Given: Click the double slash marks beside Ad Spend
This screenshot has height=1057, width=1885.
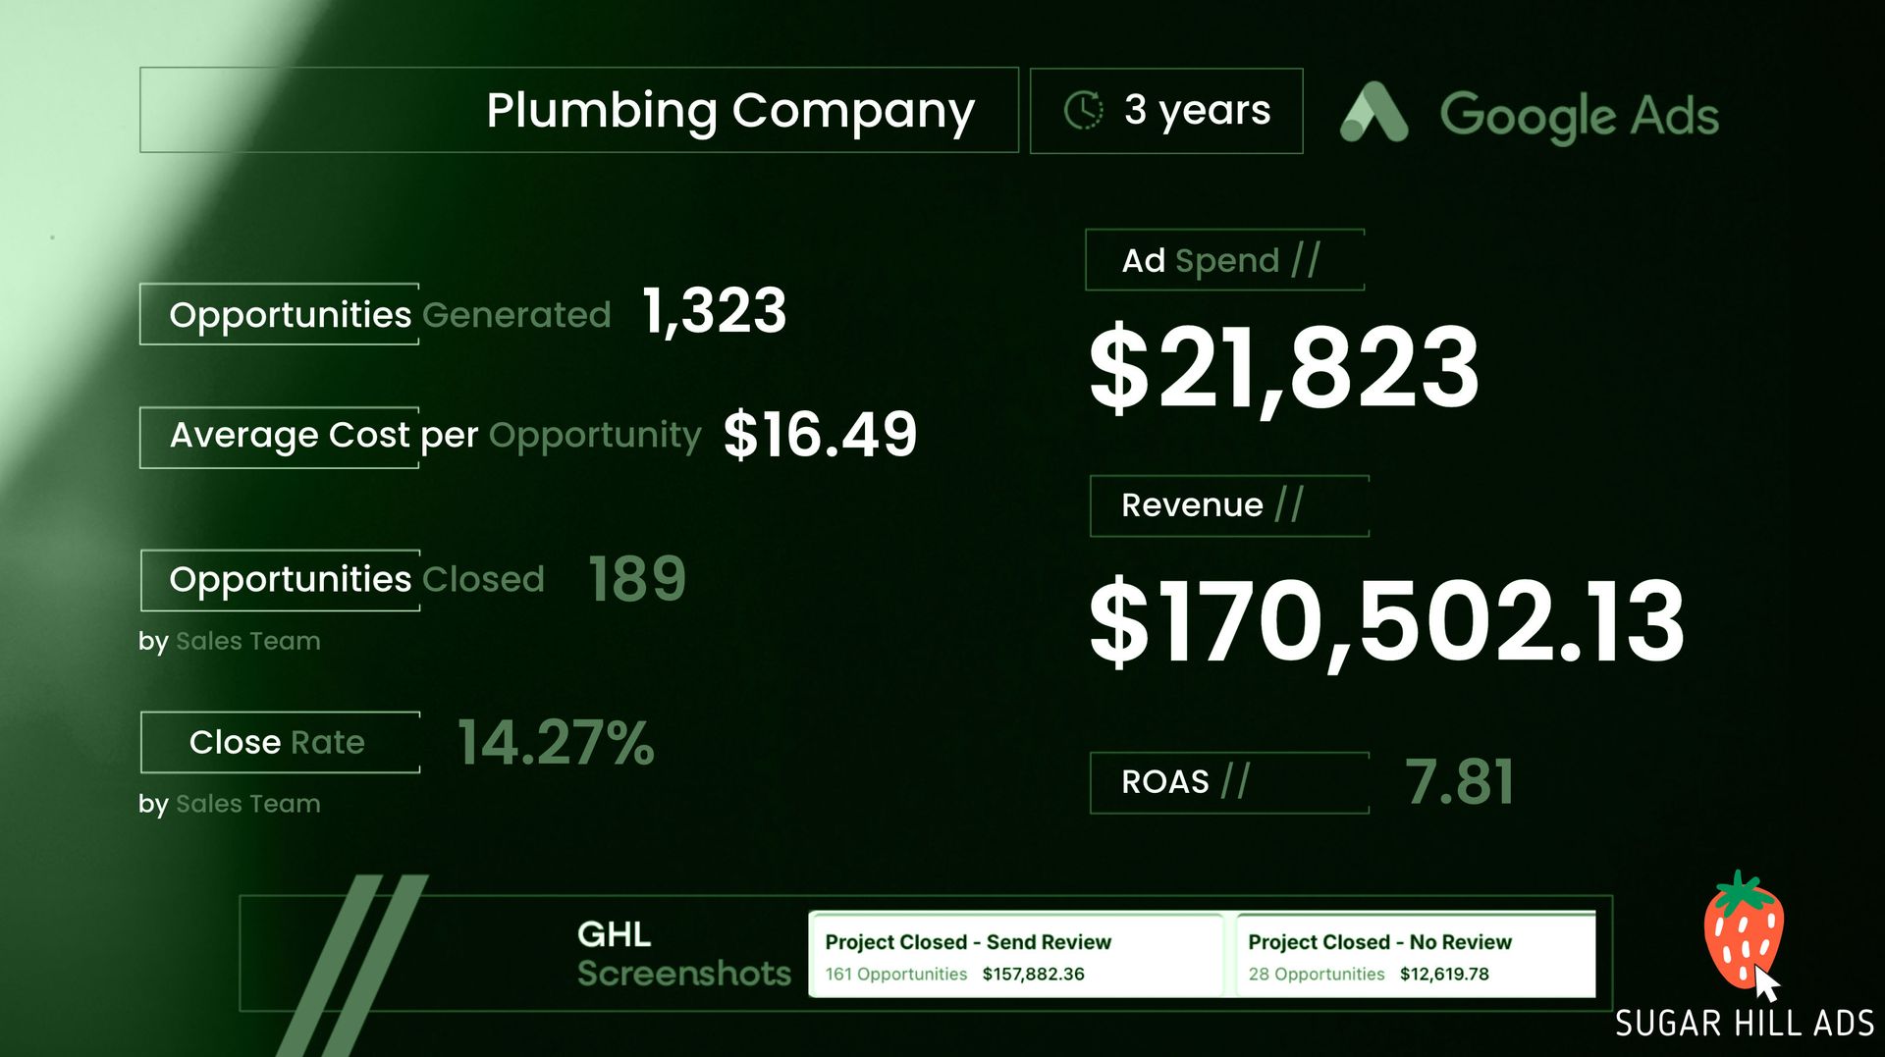Looking at the screenshot, I should tap(1306, 260).
